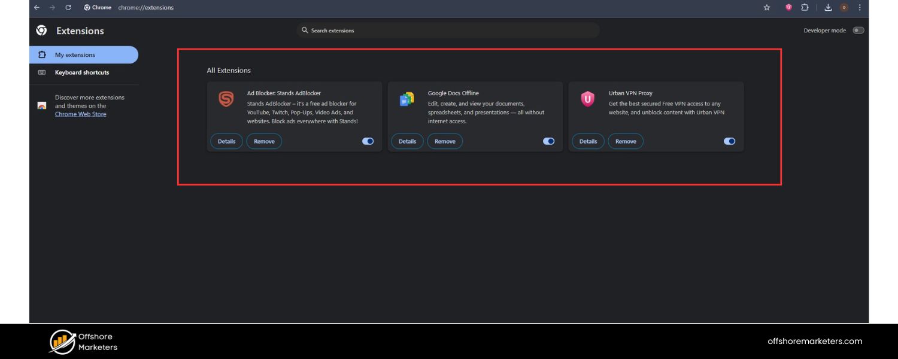Click the browser profile avatar icon
Image resolution: width=898 pixels, height=359 pixels.
click(844, 7)
